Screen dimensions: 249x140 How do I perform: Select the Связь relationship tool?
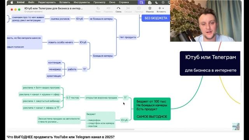point(118,9)
